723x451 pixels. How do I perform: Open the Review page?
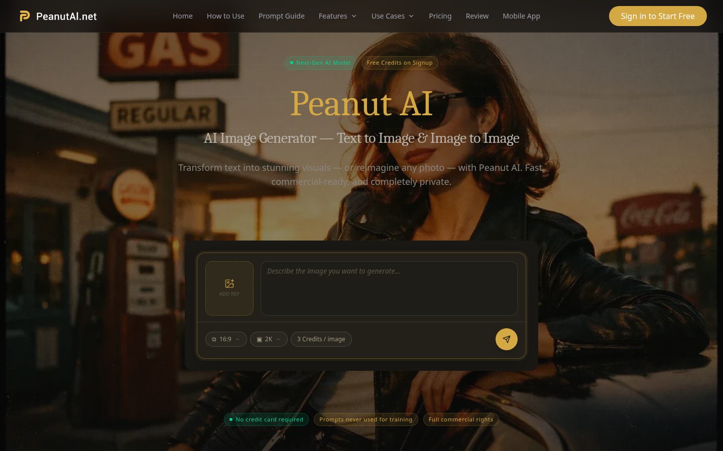[477, 16]
